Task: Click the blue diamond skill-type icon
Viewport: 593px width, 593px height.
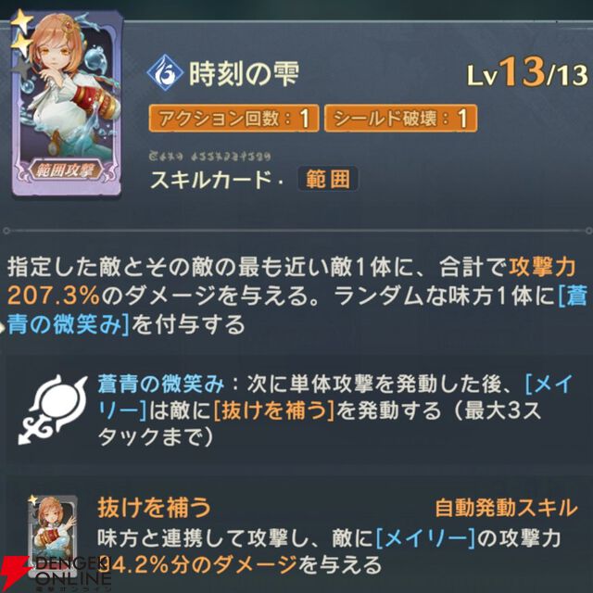Action: tap(165, 72)
